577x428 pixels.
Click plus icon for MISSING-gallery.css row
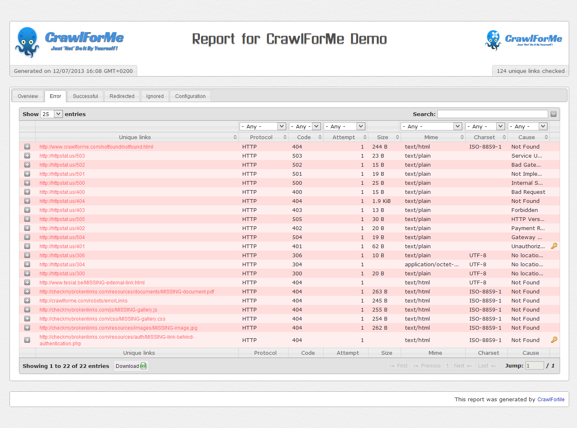(27, 319)
